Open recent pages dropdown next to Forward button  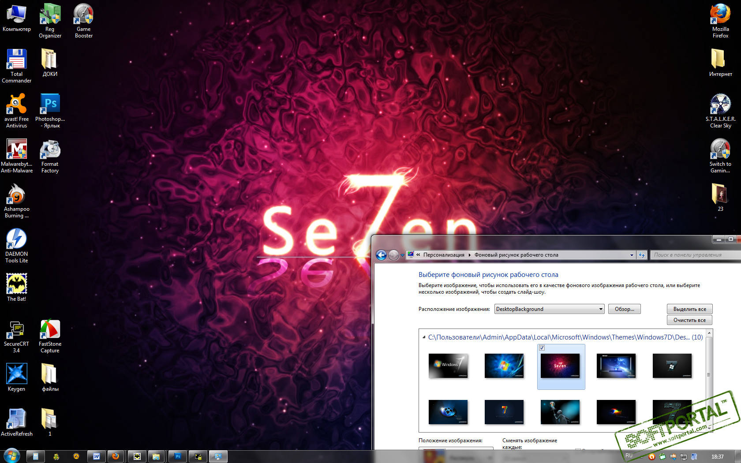coord(402,255)
